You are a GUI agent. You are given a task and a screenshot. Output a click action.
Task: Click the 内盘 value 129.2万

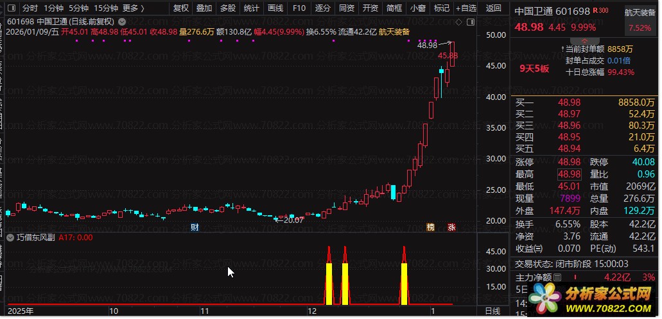[x=640, y=210]
